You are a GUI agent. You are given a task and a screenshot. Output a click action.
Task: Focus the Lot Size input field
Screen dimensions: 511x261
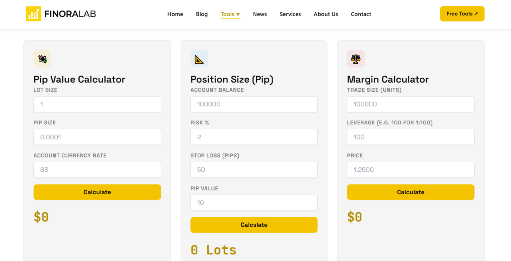click(x=97, y=104)
